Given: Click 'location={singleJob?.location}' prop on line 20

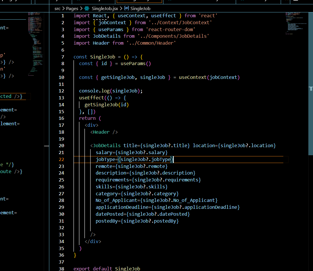Looking at the screenshot, I should point(234,145).
